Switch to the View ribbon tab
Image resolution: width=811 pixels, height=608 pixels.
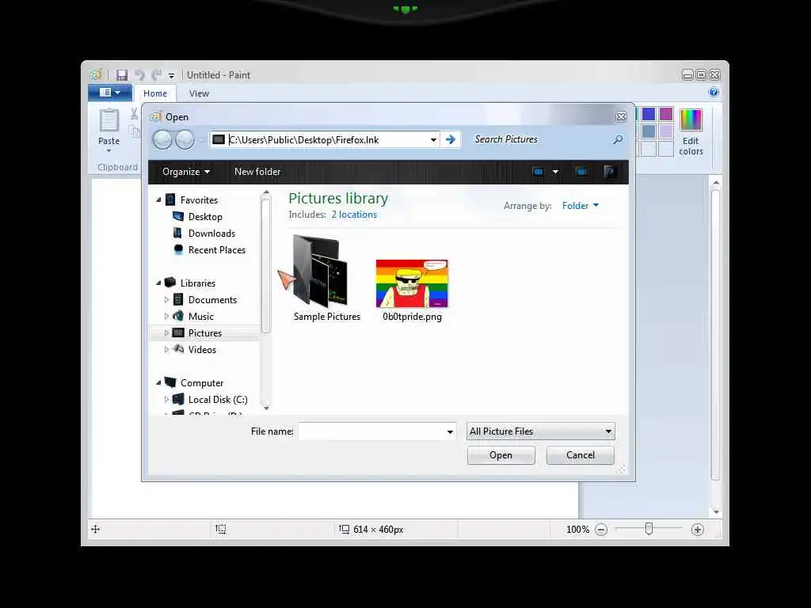(199, 93)
